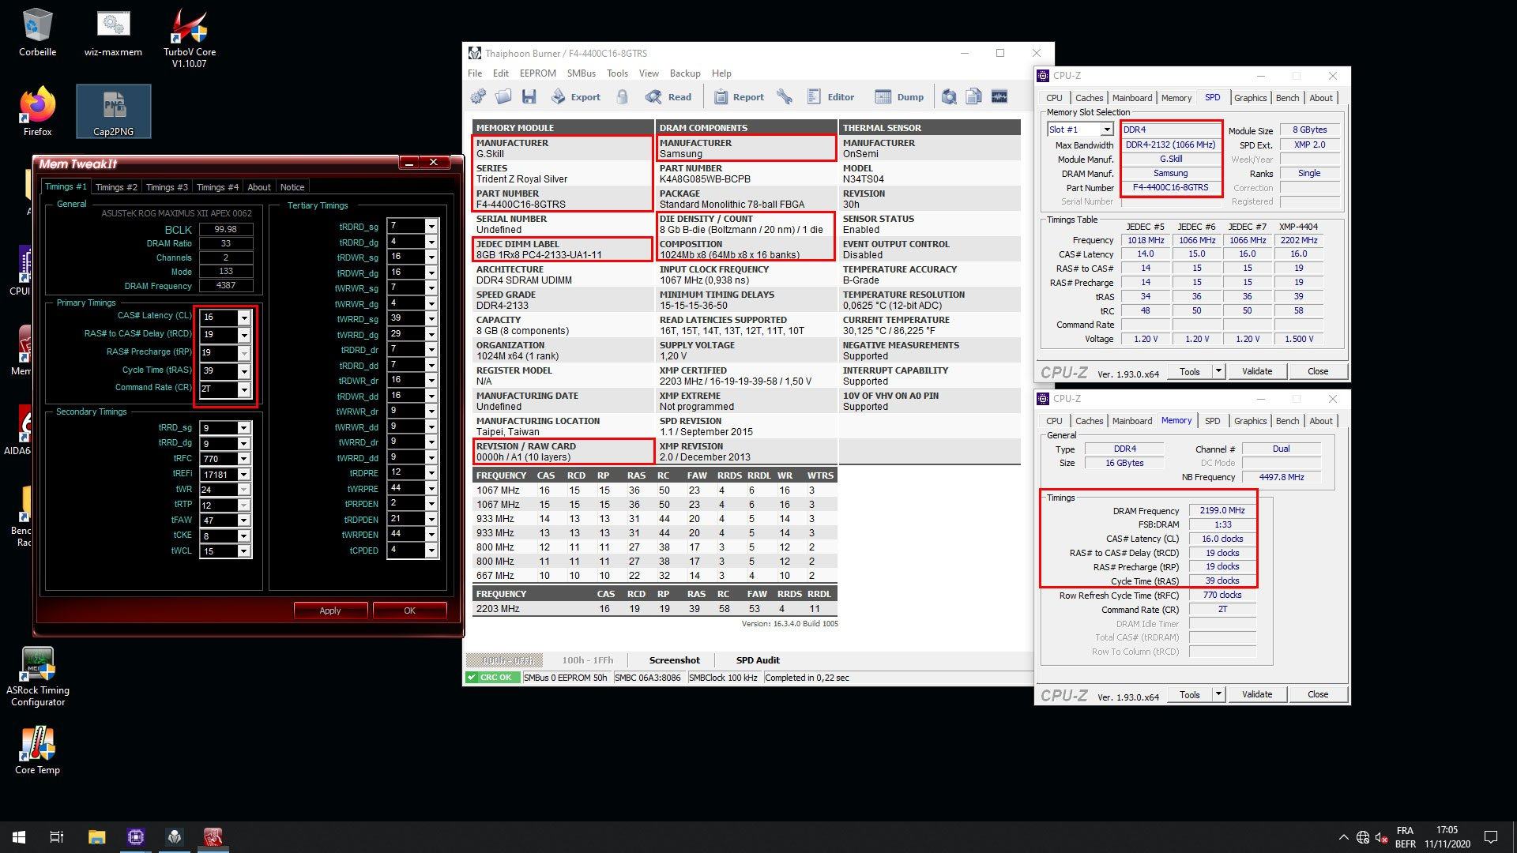Open the Editor from the toolbar
This screenshot has width=1517, height=853.
click(830, 97)
